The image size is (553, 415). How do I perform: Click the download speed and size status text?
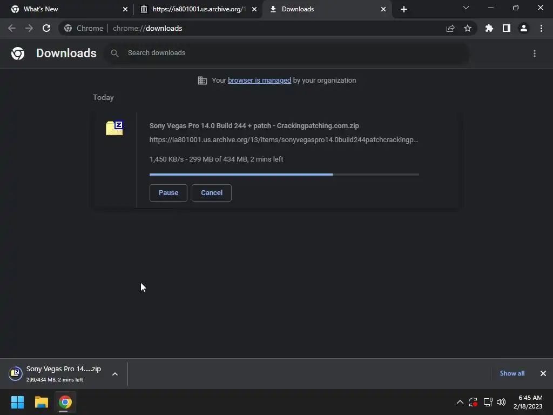(216, 159)
